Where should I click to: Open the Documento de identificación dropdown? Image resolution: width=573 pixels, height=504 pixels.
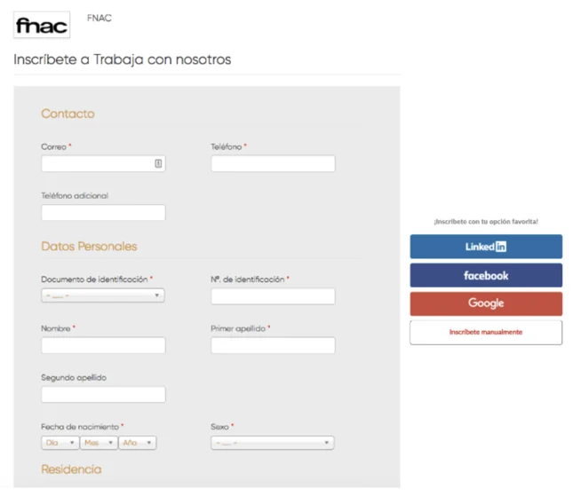[x=103, y=295]
